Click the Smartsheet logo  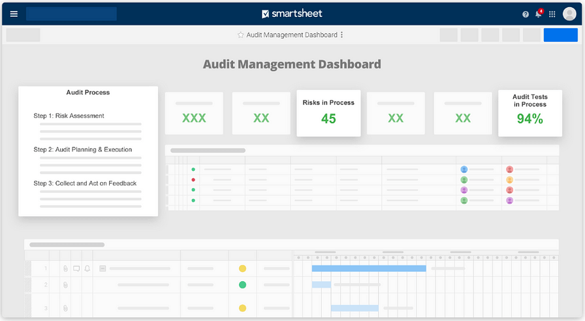tap(292, 14)
